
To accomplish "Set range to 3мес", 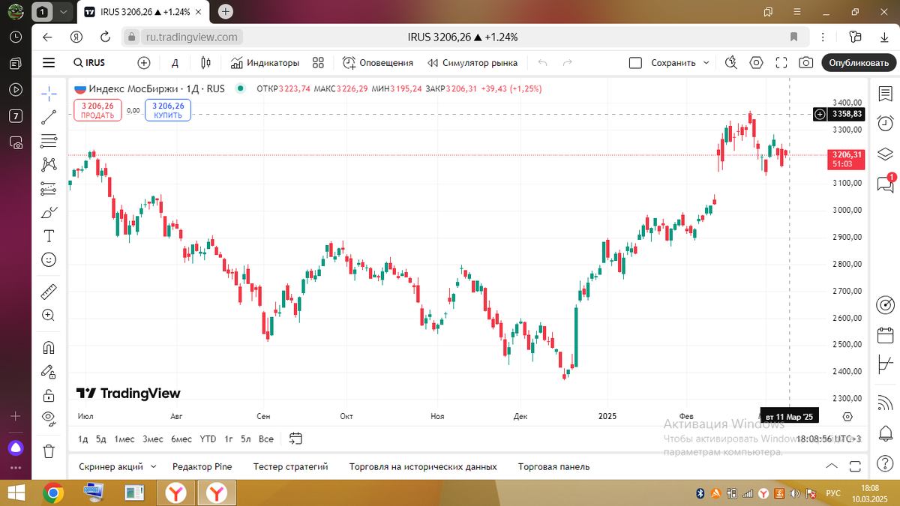I will tap(153, 439).
